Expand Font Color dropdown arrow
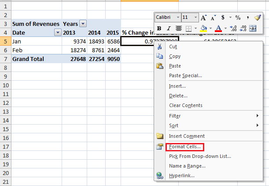The width and height of the screenshot is (269, 186). point(225,29)
